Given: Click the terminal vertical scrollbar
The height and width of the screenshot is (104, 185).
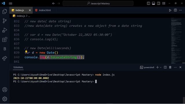Looking at the screenshot, I should pyautogui.click(x=184, y=100).
